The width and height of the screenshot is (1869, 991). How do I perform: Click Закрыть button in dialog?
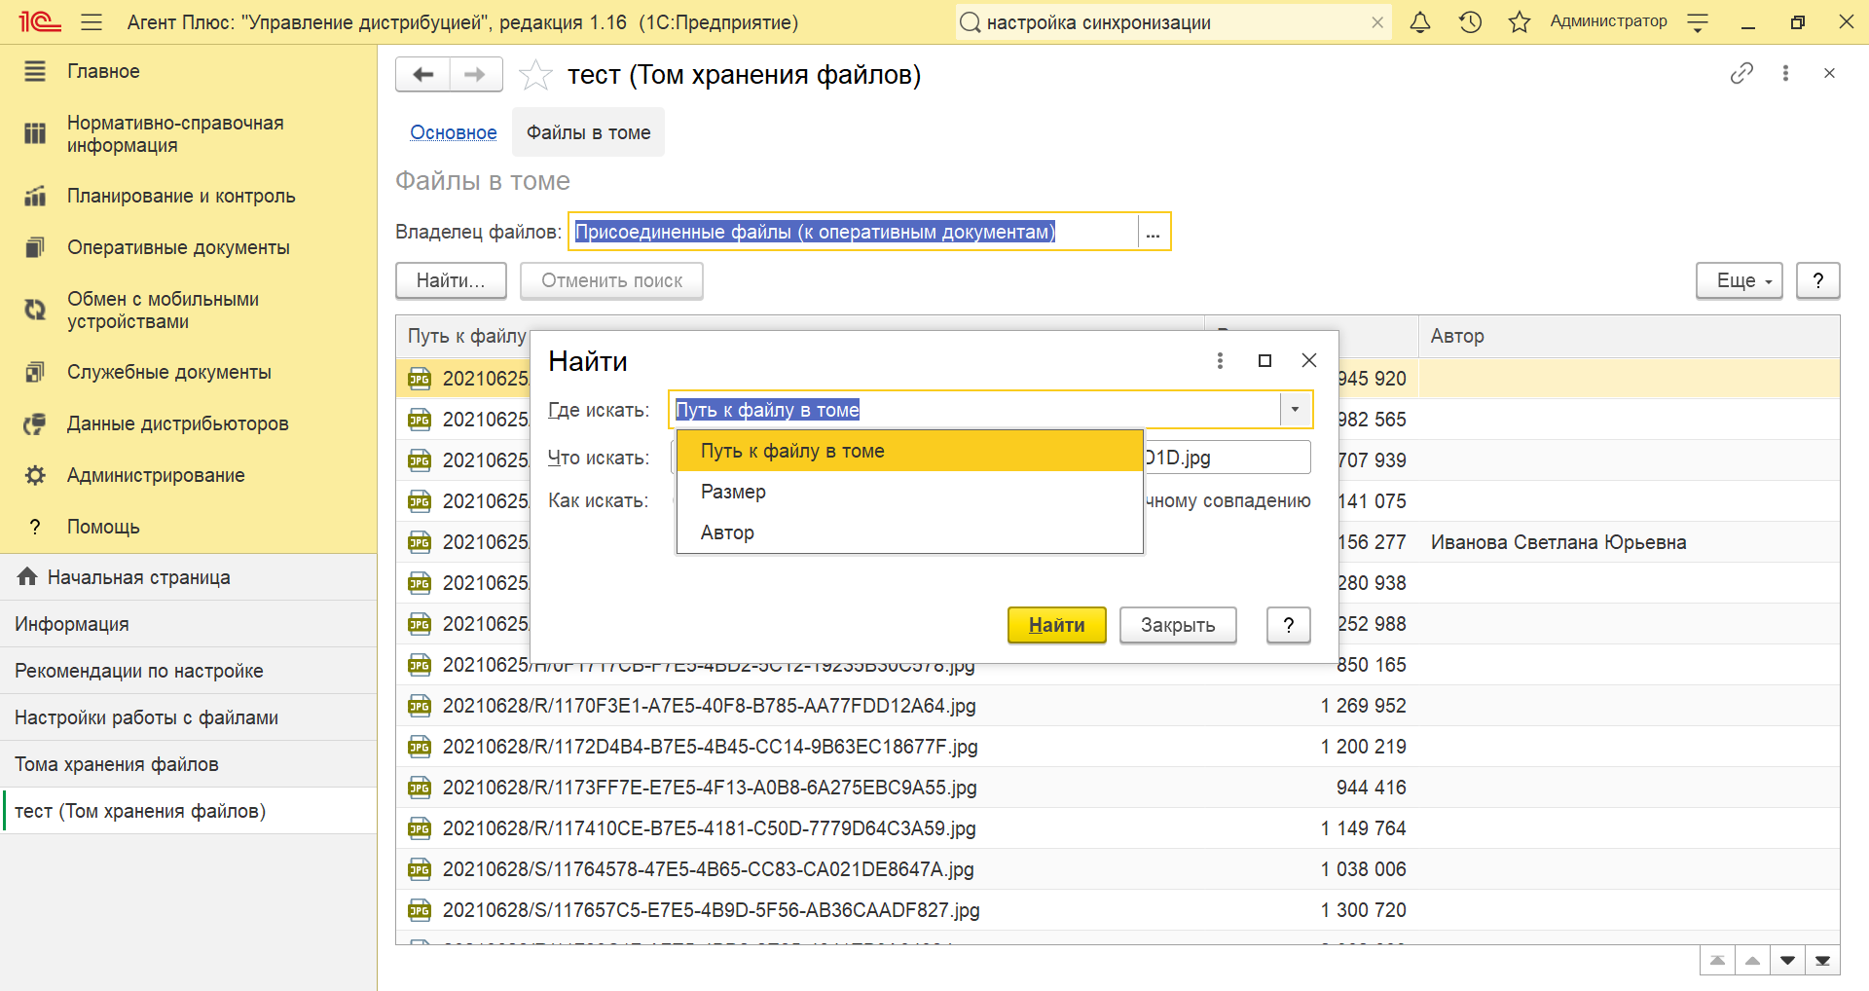(1178, 625)
